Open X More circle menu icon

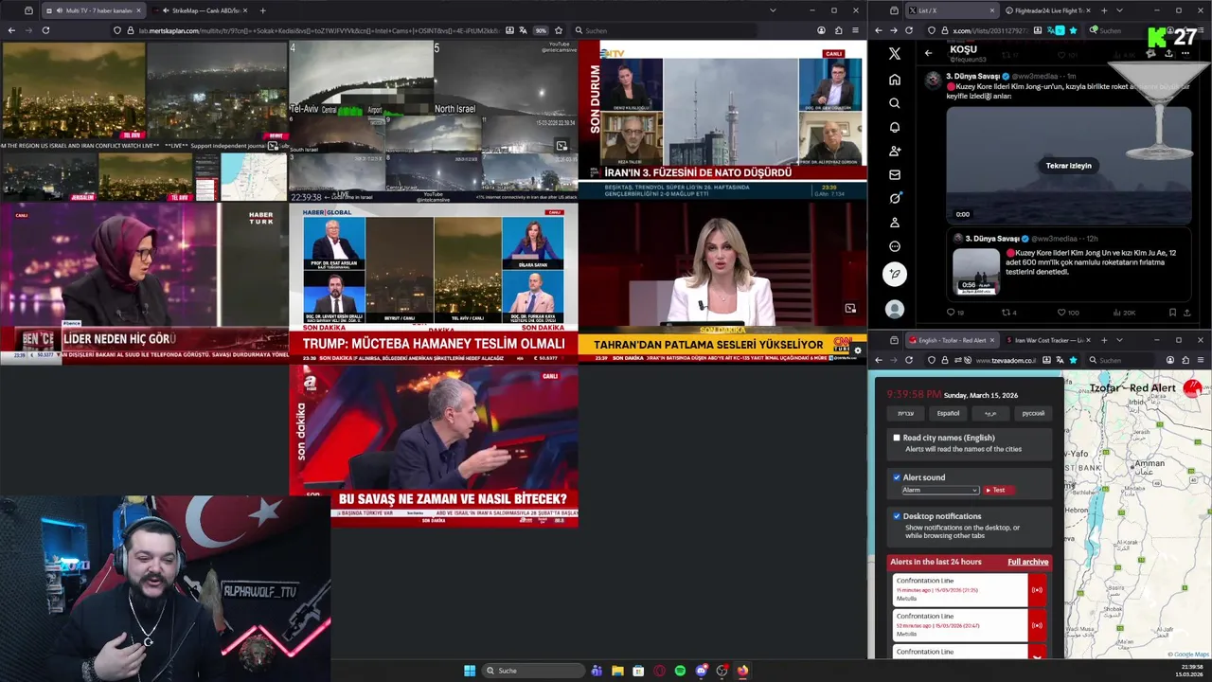click(894, 246)
